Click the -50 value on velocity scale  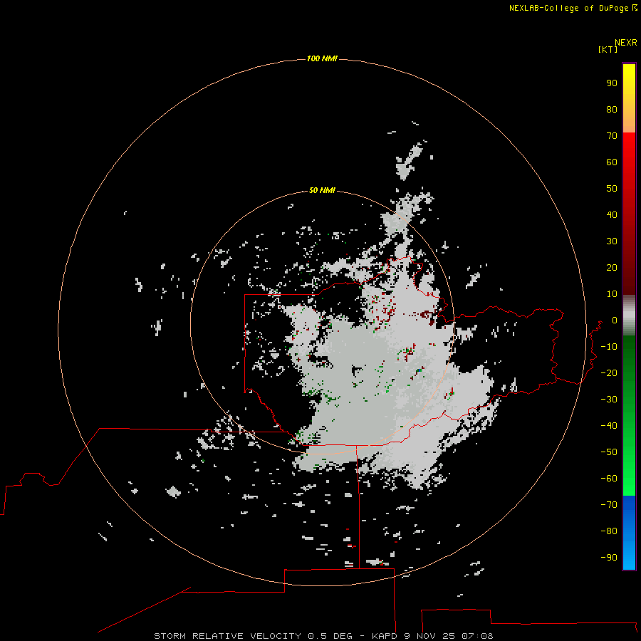[609, 452]
